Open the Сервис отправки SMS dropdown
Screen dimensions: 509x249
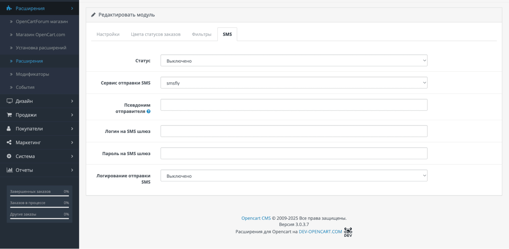click(294, 83)
